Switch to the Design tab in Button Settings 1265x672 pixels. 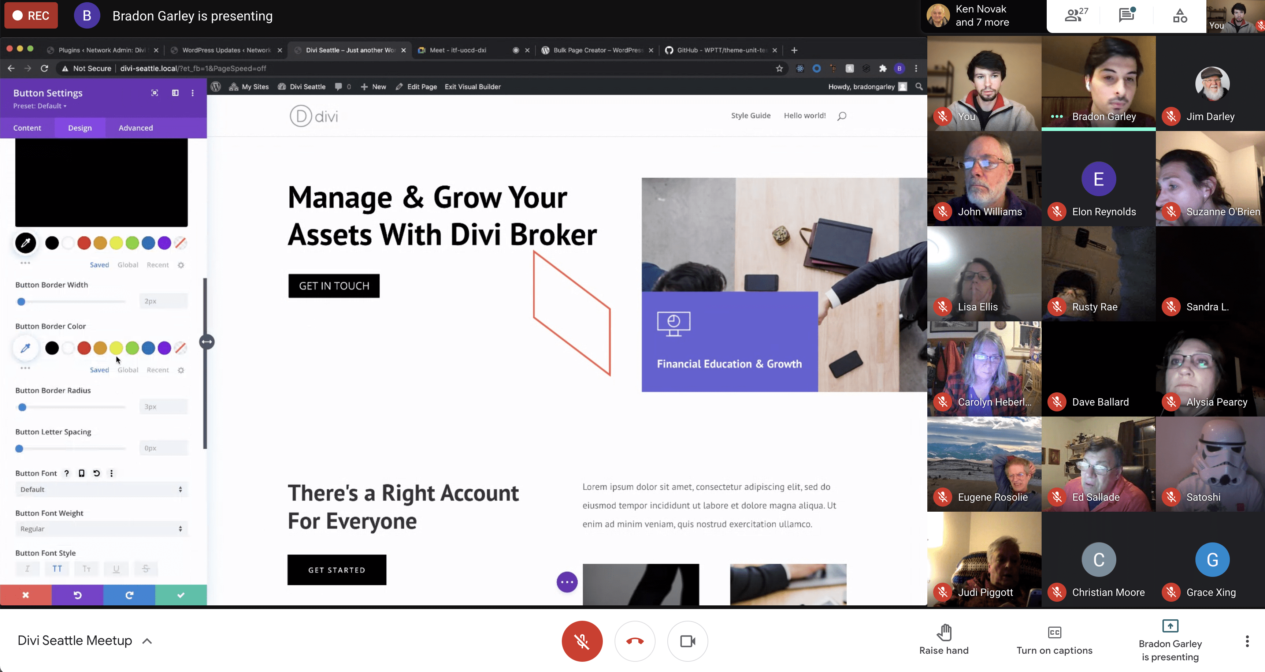point(79,128)
